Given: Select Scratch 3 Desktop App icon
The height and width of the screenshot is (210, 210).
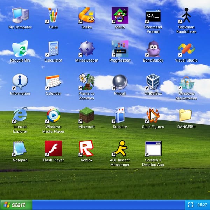Looking at the screenshot, I should point(153,149).
